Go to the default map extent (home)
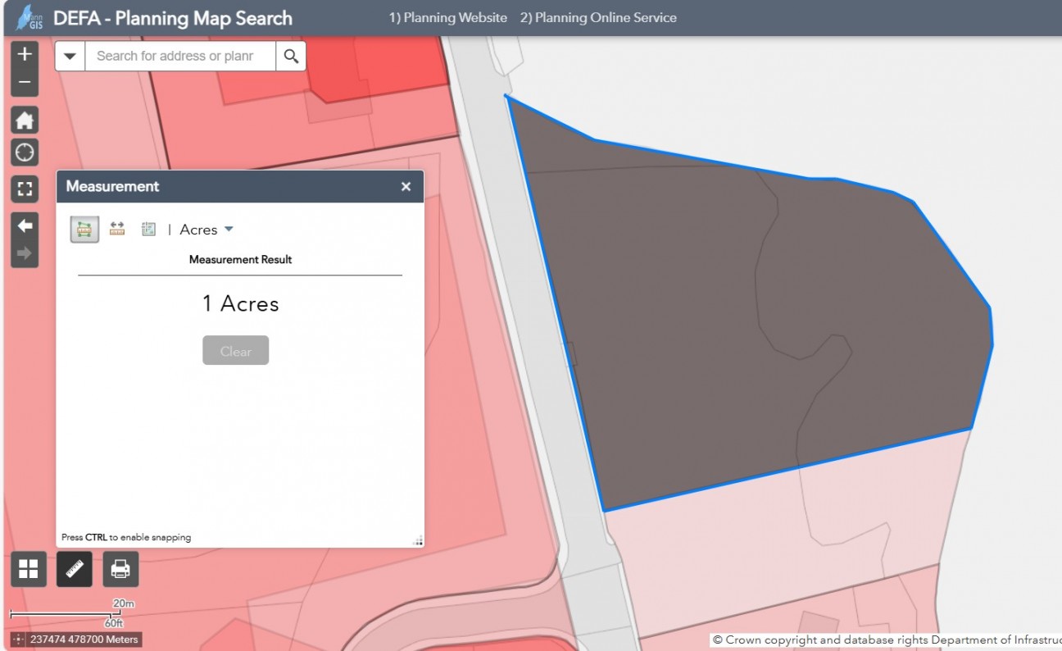This screenshot has height=651, width=1062. pyautogui.click(x=25, y=121)
